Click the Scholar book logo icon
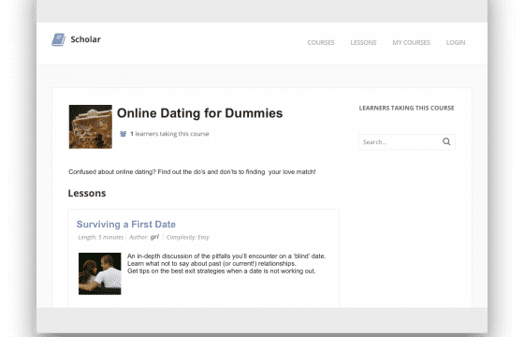Image resolution: width=524 pixels, height=337 pixels. pos(58,39)
